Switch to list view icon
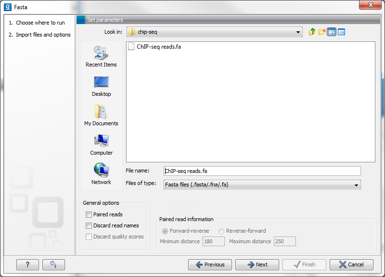Screen dimensions: 385x277 (332, 32)
